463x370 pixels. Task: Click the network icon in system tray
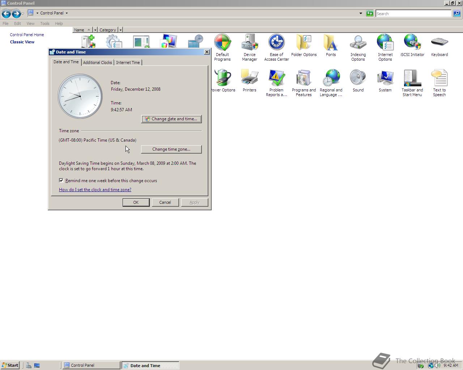click(431, 365)
